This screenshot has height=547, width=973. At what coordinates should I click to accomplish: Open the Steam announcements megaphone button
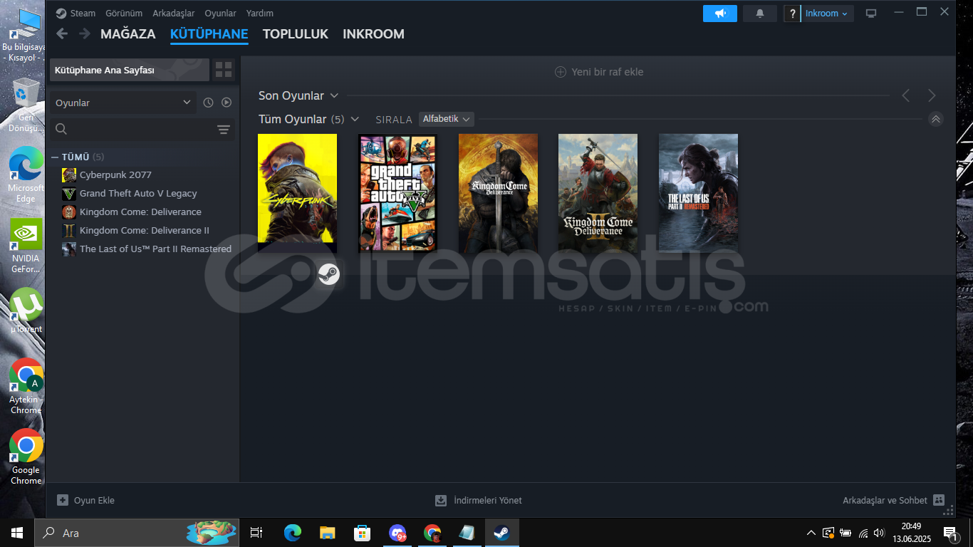(x=719, y=14)
